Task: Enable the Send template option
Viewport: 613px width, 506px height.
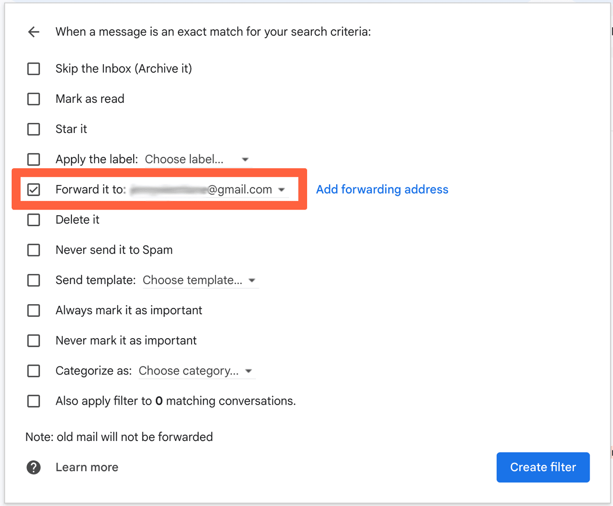Action: point(34,280)
